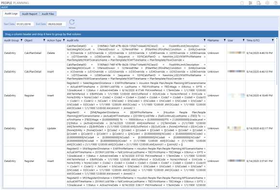
Task: Open Action Type column filter
Action: [x=64, y=40]
